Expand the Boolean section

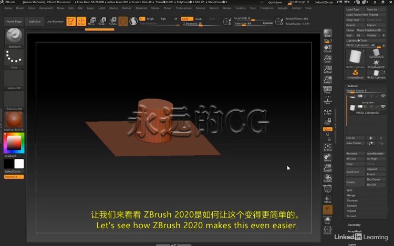352,200
